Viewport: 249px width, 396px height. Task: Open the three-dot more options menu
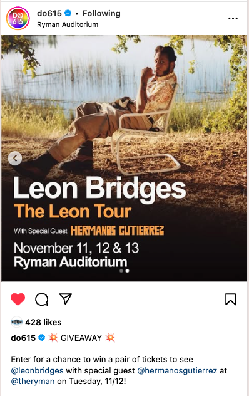[233, 18]
